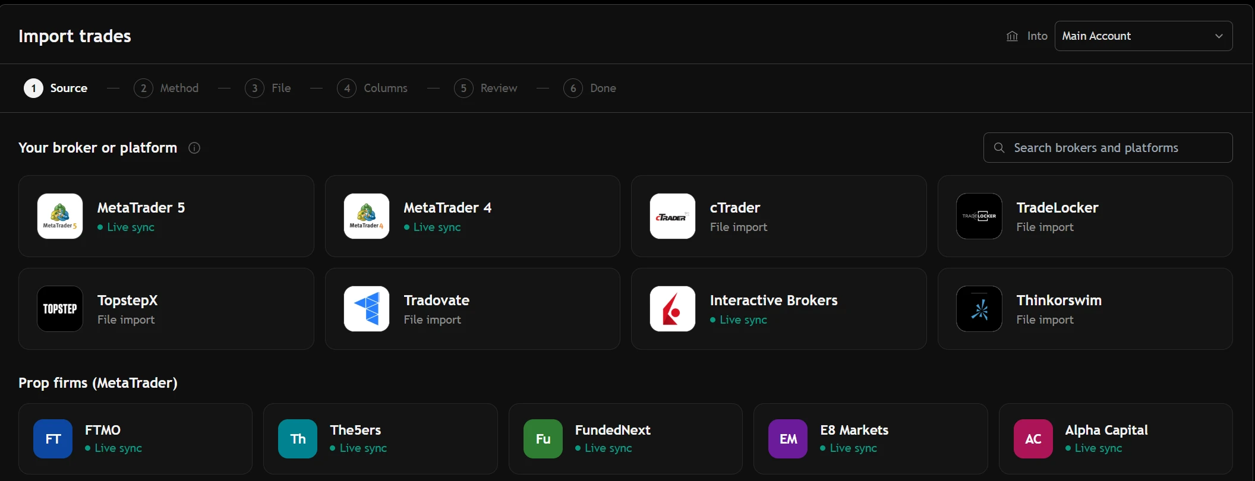
Task: Pick TopstepX name label
Action: point(128,300)
